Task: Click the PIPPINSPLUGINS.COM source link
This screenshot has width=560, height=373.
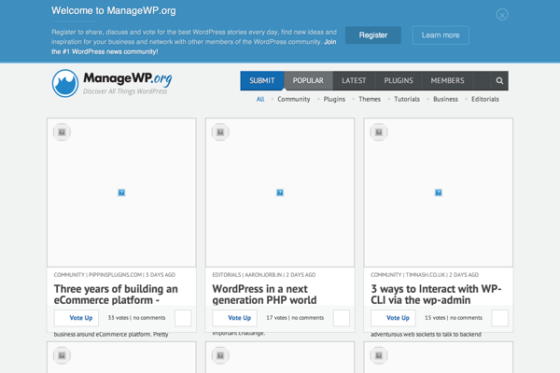Action: pos(115,275)
